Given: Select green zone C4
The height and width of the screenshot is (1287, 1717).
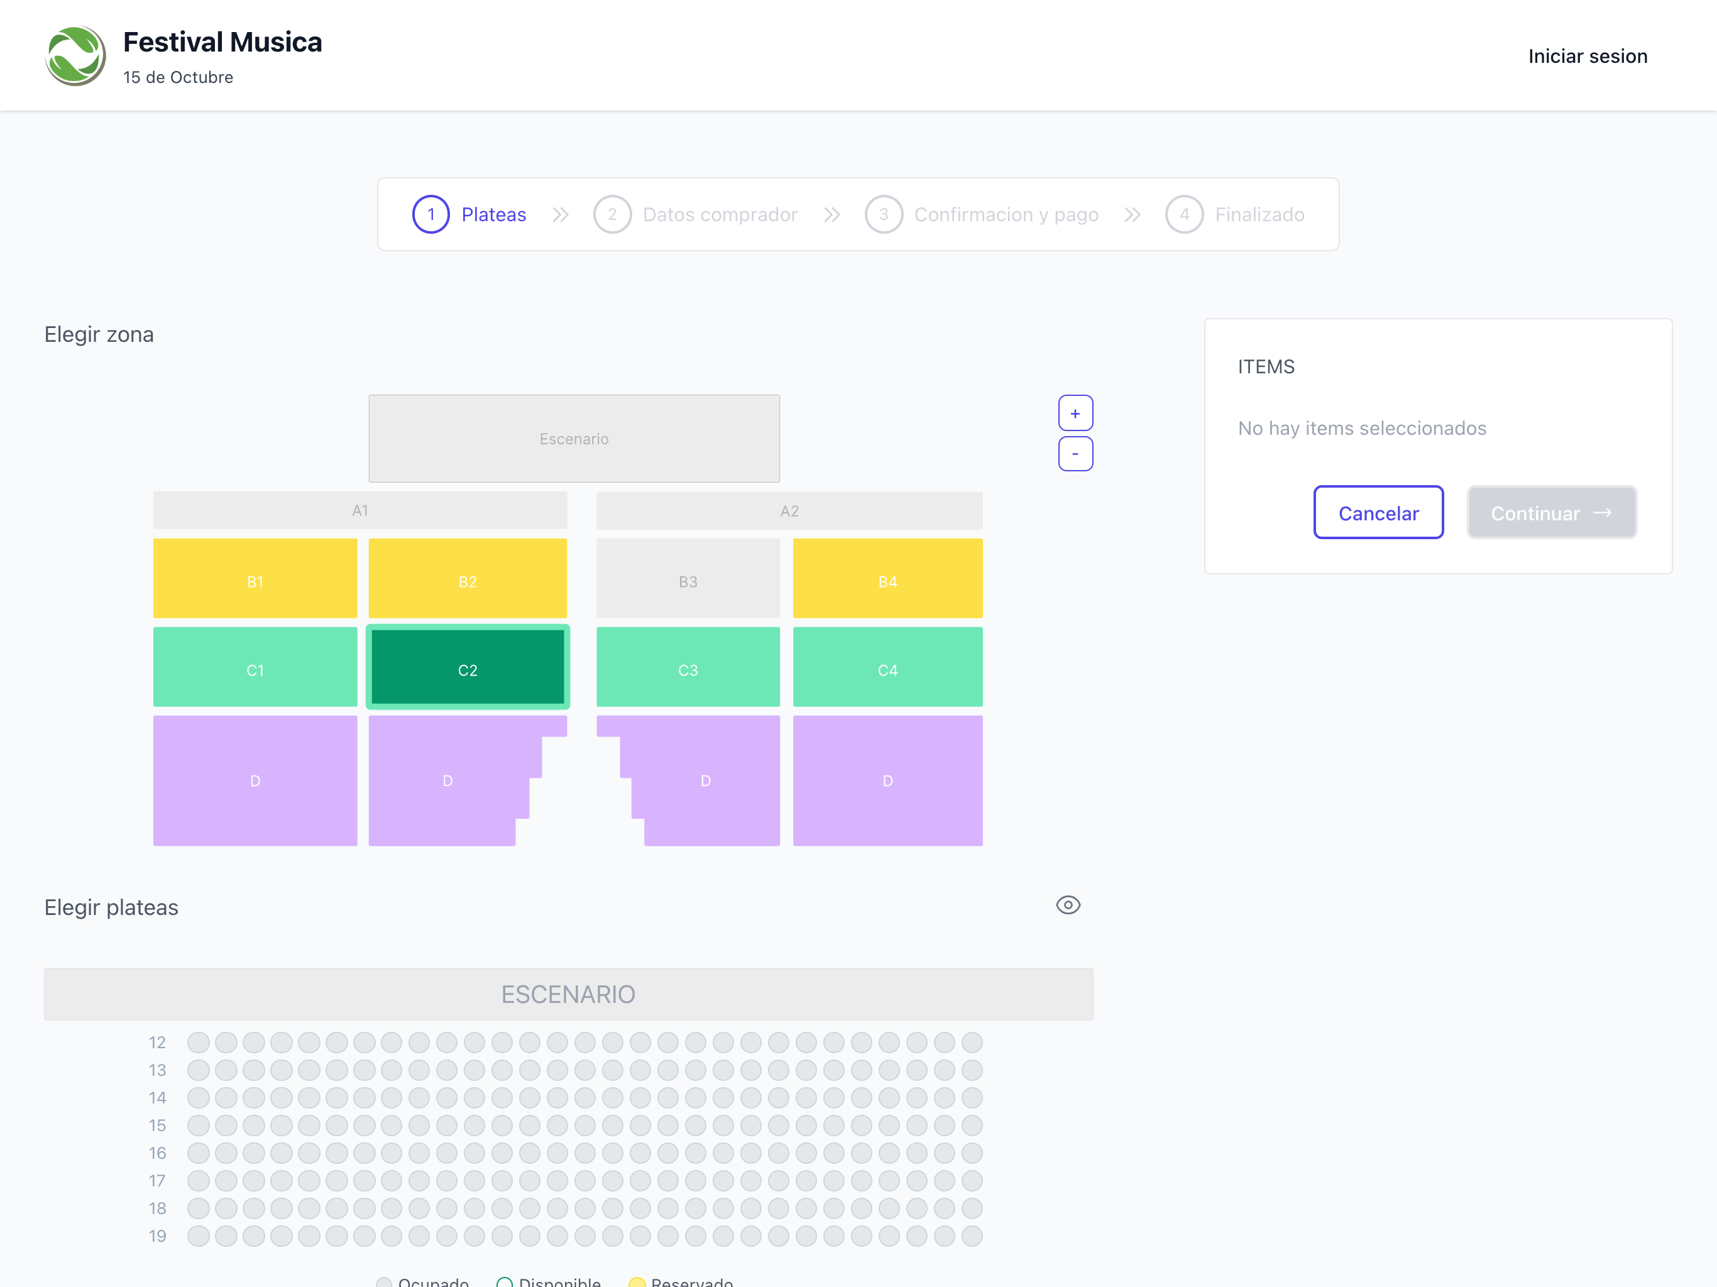Looking at the screenshot, I should click(887, 667).
